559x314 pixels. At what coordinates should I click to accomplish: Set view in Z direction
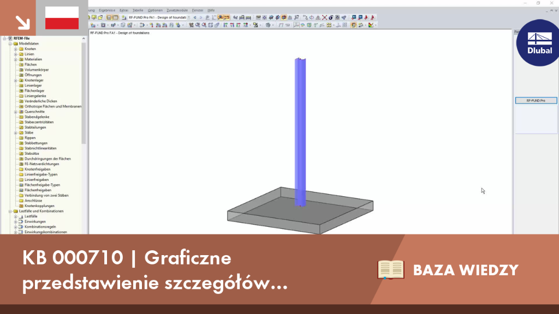(x=239, y=25)
